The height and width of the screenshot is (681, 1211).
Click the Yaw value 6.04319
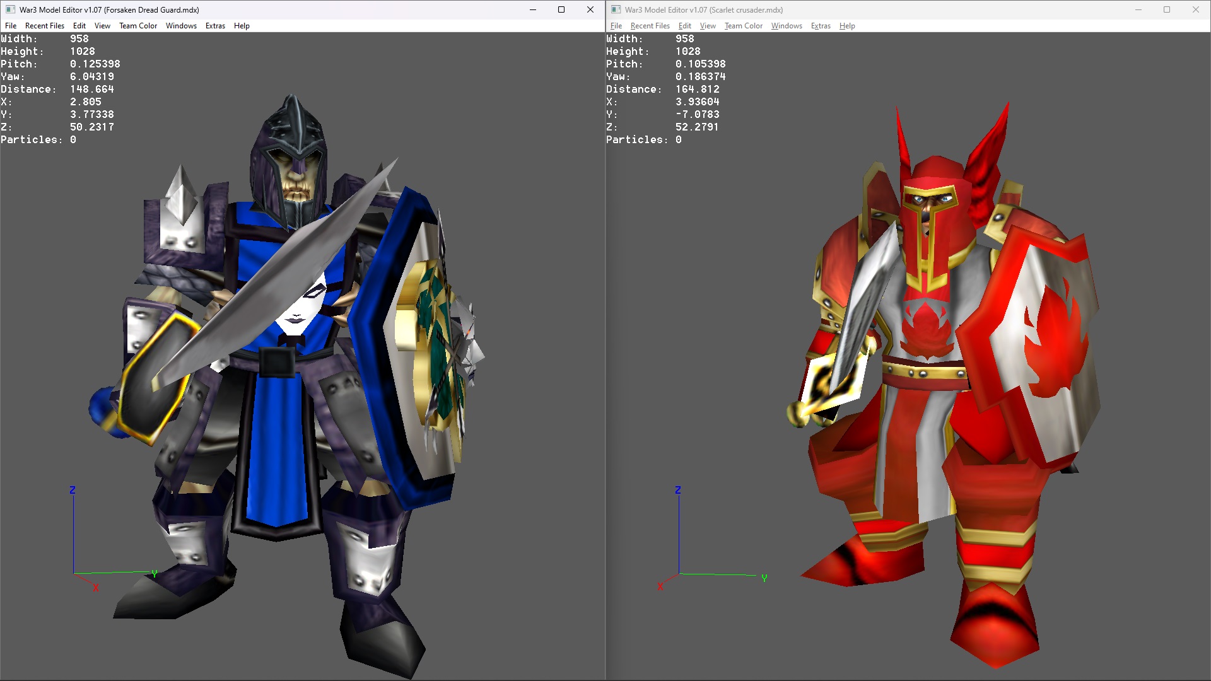pos(92,76)
